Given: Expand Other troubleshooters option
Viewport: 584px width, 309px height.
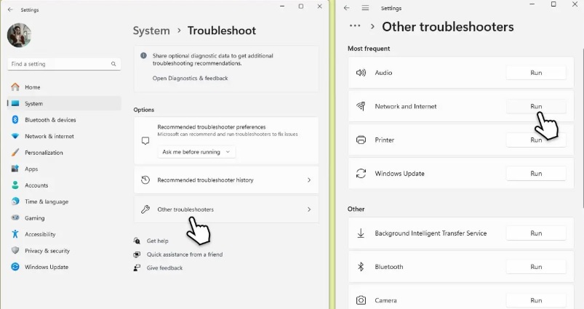Looking at the screenshot, I should [x=226, y=209].
